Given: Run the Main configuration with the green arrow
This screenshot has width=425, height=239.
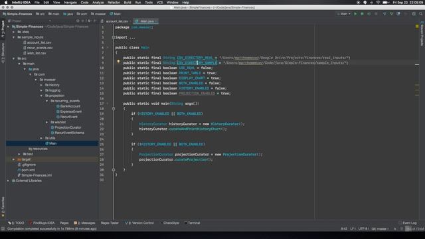Looking at the screenshot, I should (x=355, y=13).
